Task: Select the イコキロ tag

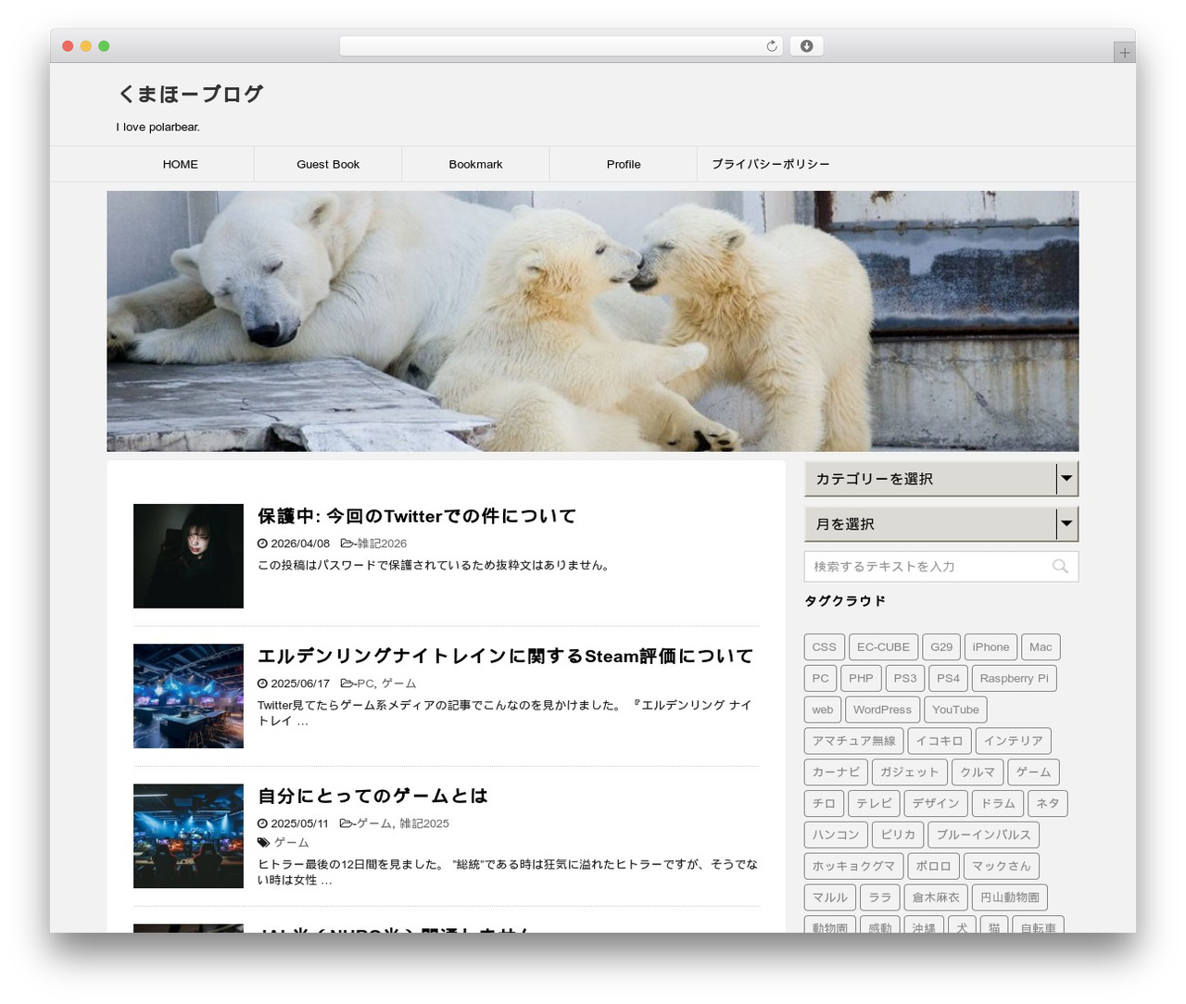Action: (x=940, y=741)
